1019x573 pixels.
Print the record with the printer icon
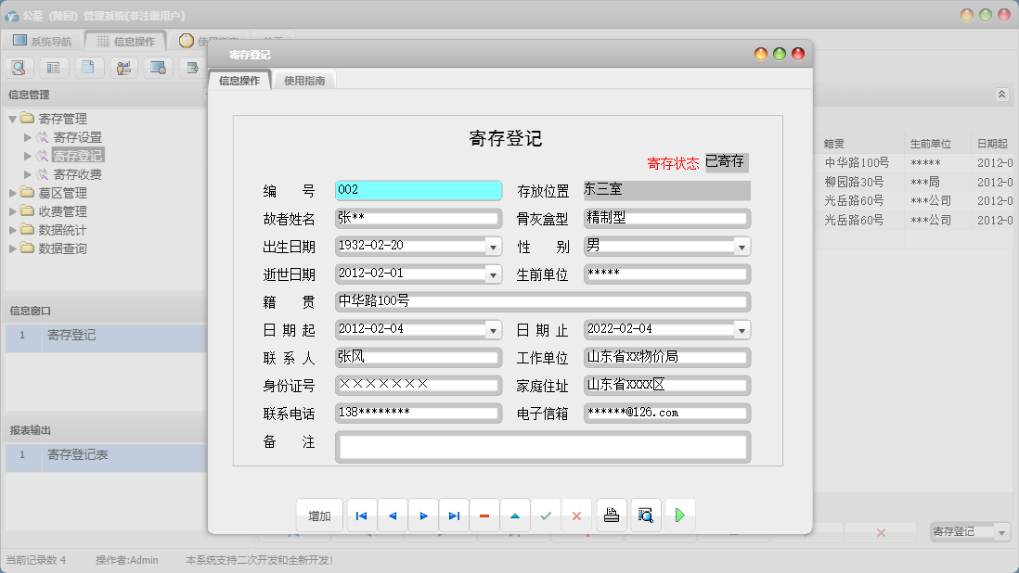(x=611, y=515)
